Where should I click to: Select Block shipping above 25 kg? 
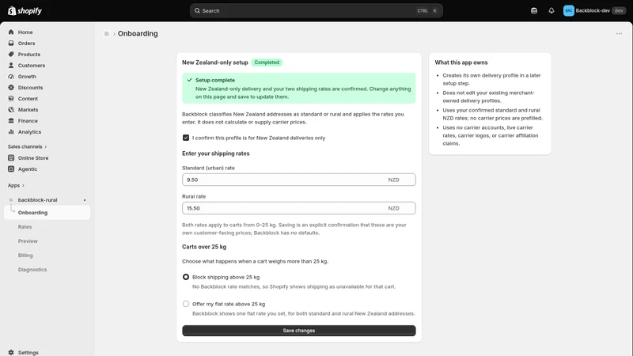click(x=186, y=277)
